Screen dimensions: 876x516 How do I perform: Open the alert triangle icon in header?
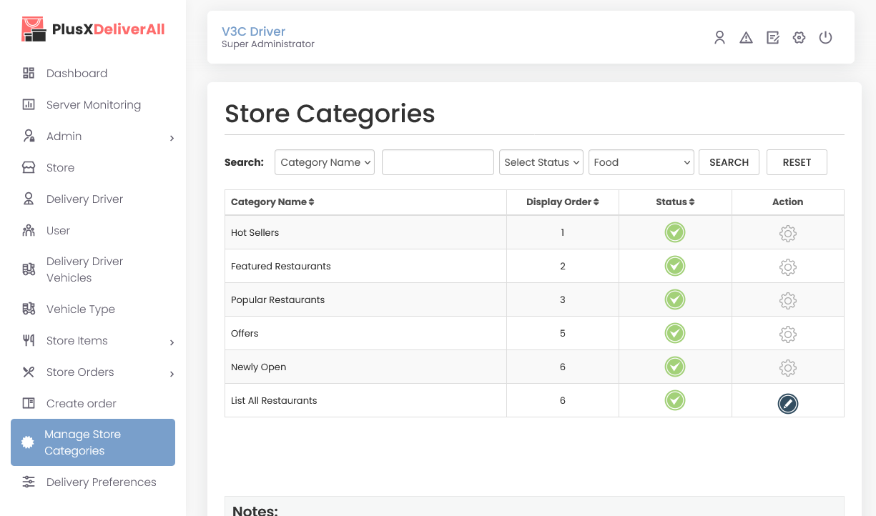tap(746, 38)
